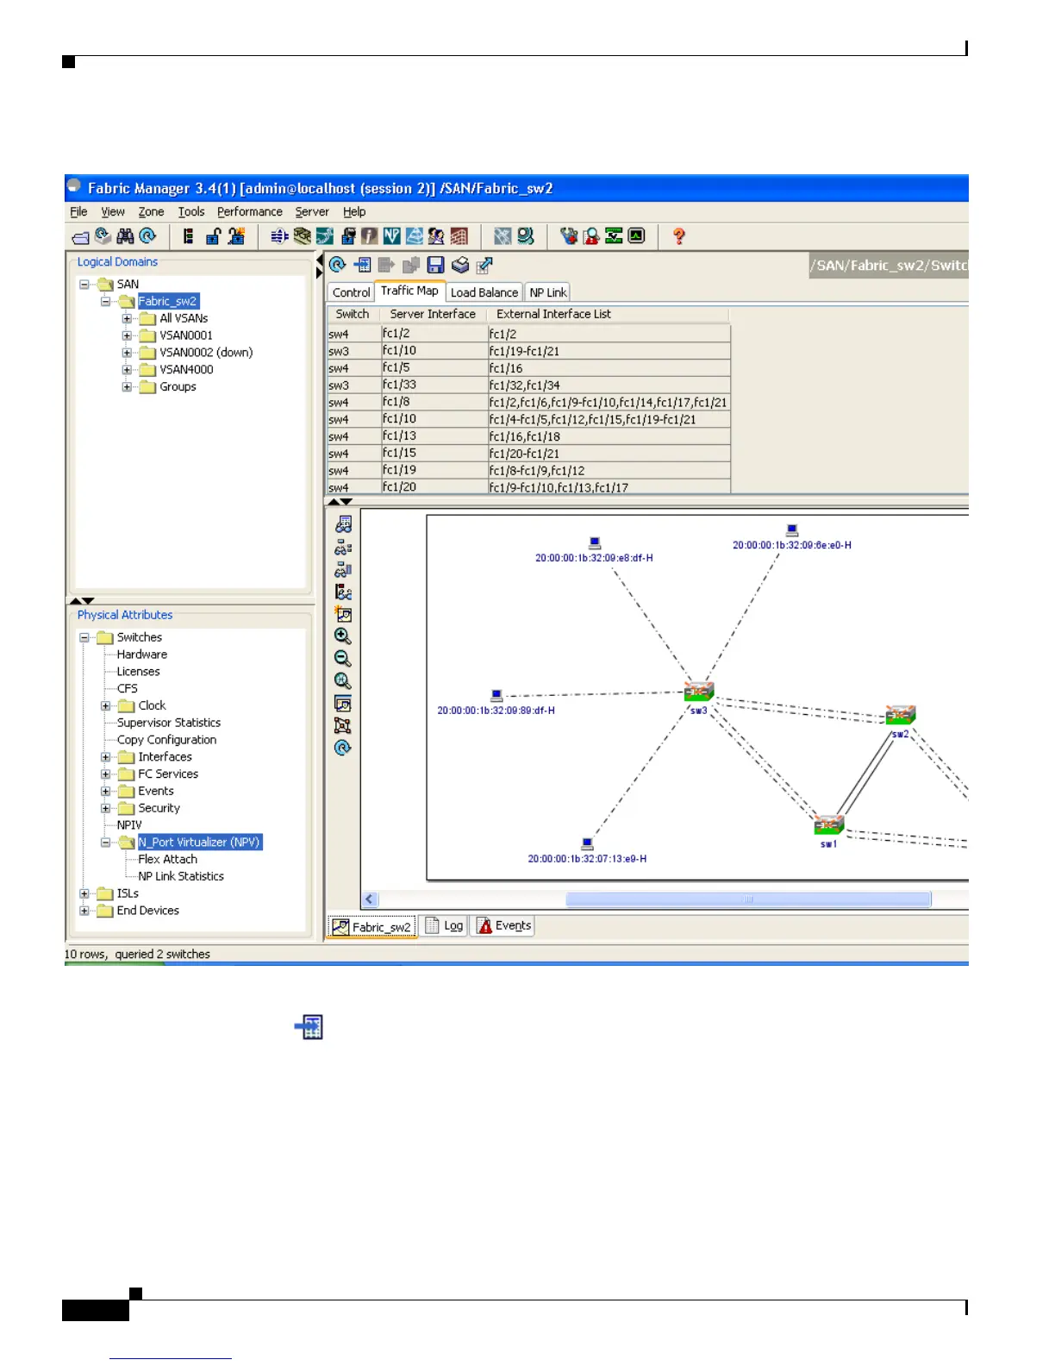Viewport: 1055px width, 1366px height.
Task: Switch to the Control tab
Action: pyautogui.click(x=351, y=292)
